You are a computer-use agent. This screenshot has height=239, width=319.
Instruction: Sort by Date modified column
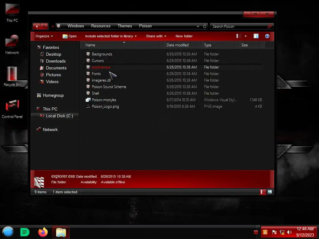point(181,45)
